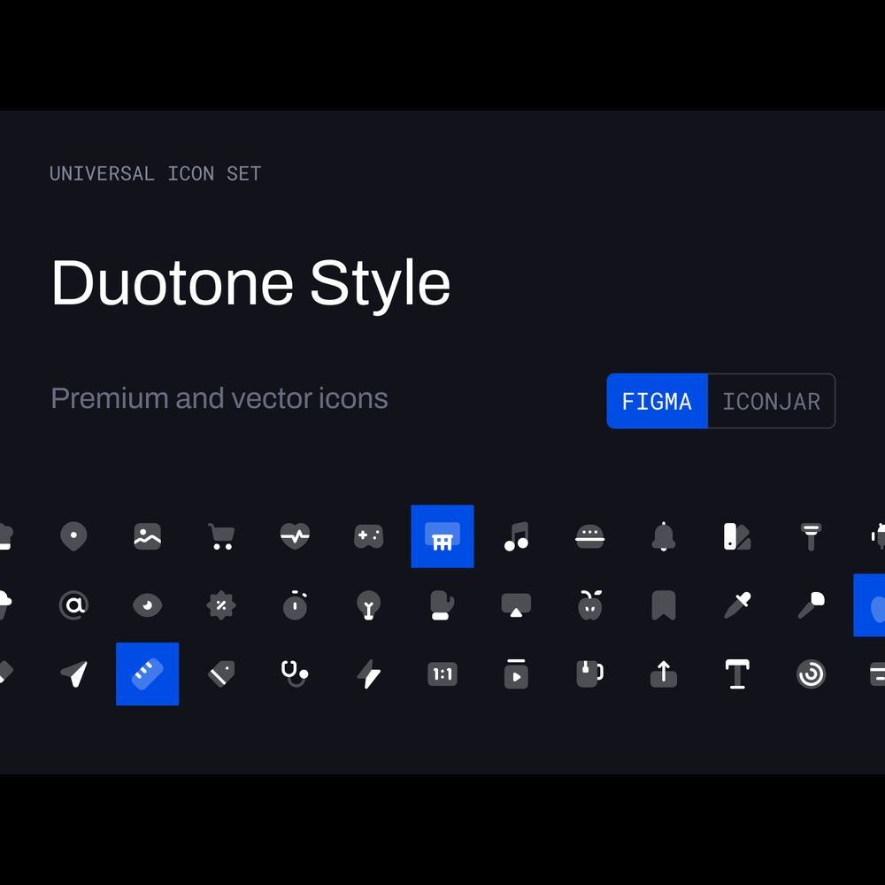Select the light bulb icon
Image resolution: width=885 pixels, height=885 pixels.
click(368, 605)
